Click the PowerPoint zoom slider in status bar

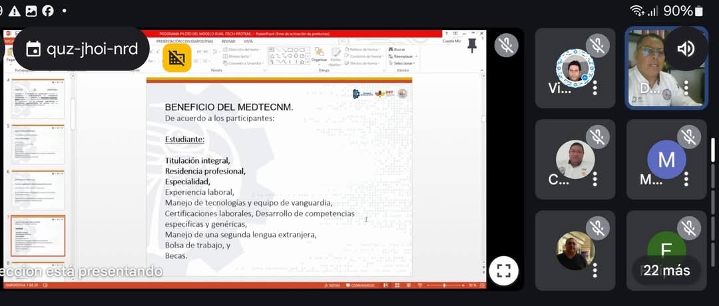(445, 285)
